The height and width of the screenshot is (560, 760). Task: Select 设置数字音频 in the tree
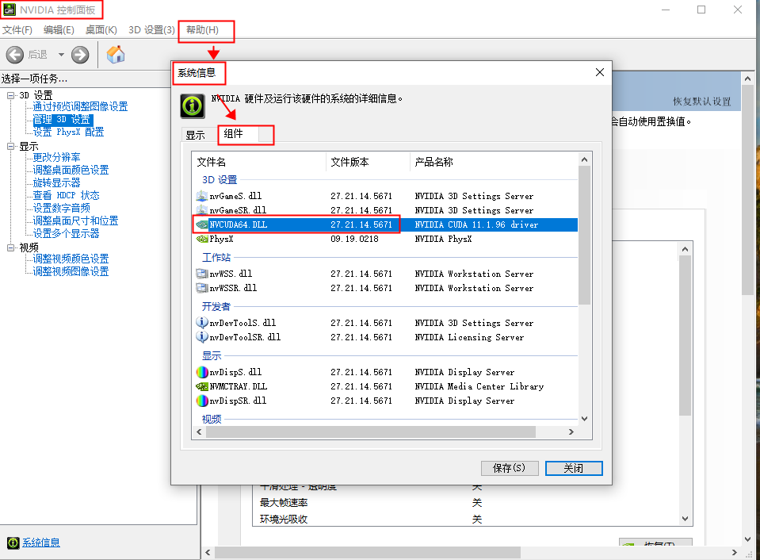point(62,208)
